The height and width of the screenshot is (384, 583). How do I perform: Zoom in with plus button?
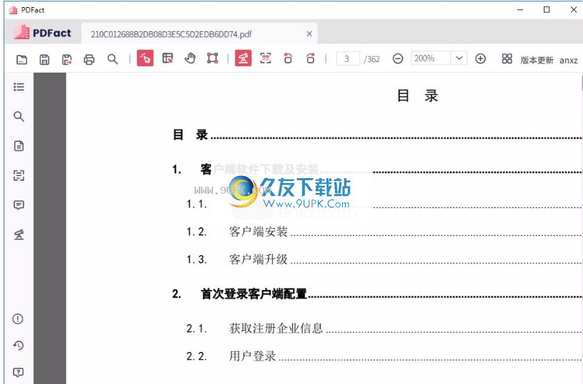[480, 58]
